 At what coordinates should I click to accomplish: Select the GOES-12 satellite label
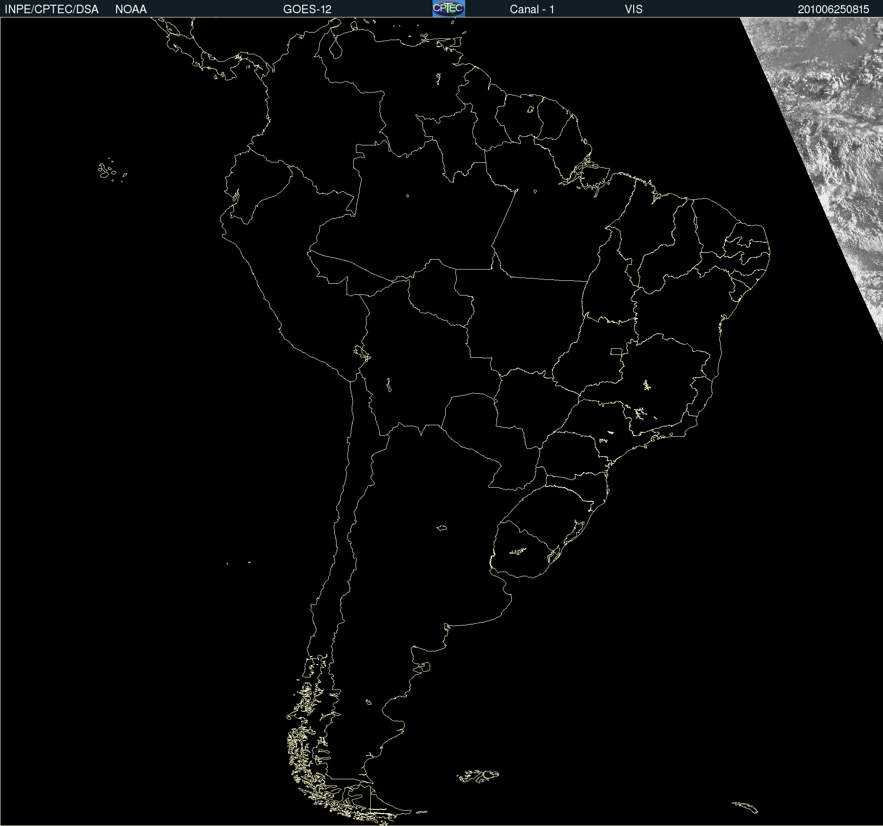click(x=307, y=9)
